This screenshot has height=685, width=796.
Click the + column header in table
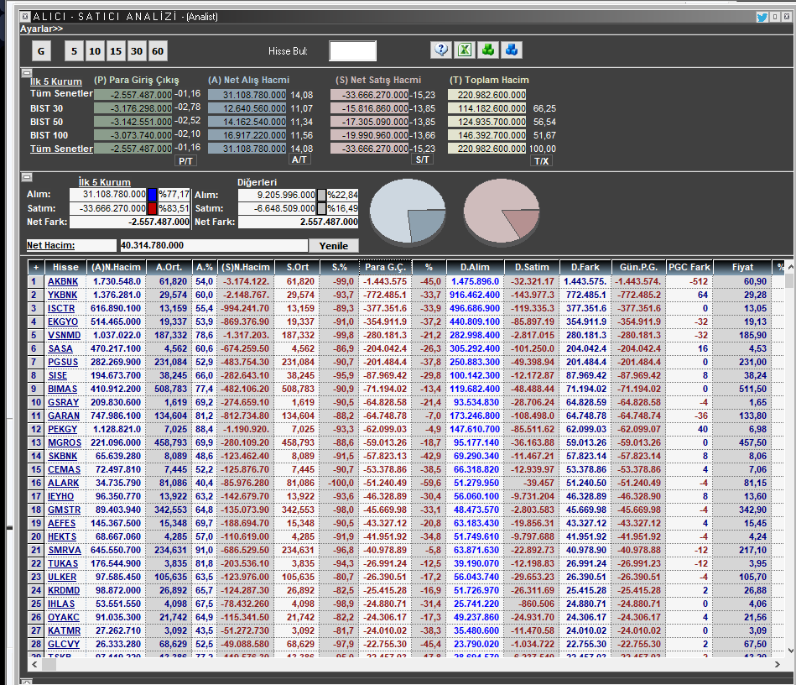(x=35, y=267)
